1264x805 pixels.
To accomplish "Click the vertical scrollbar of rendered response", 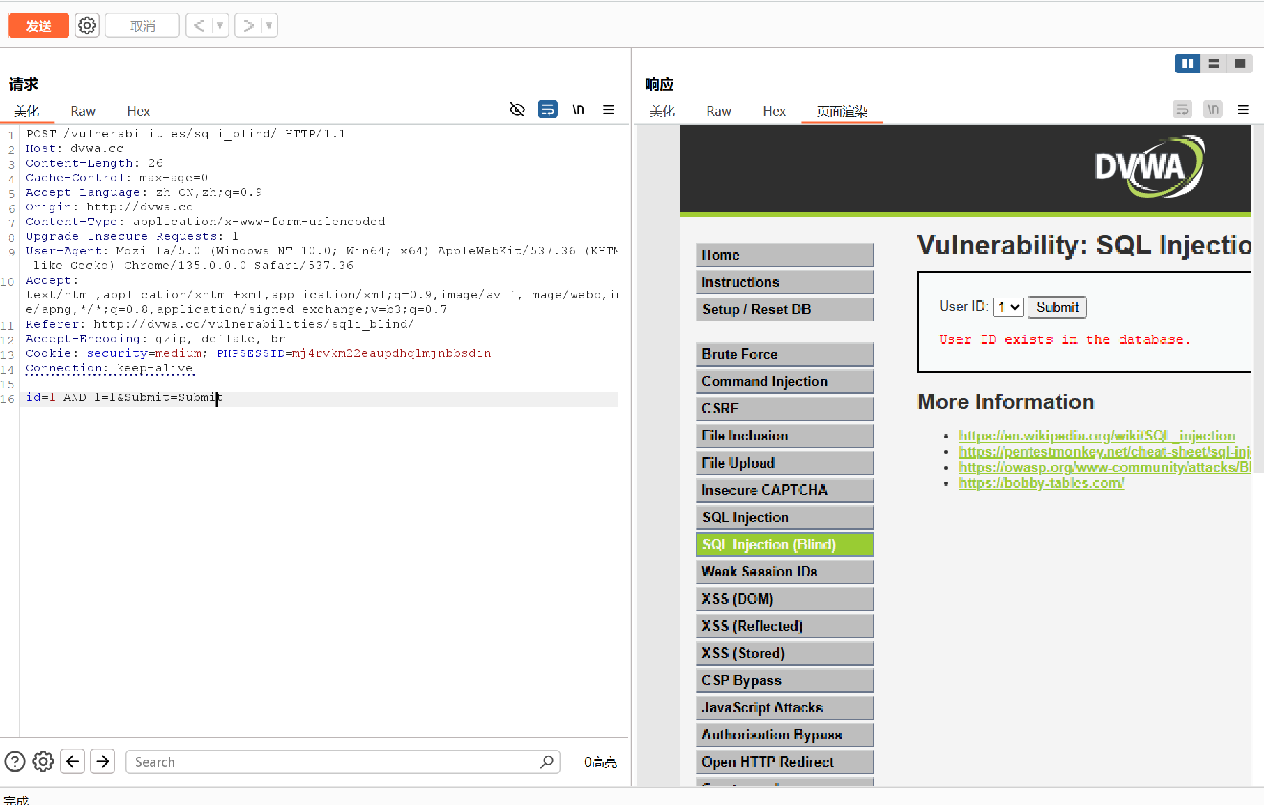I will (x=1258, y=300).
